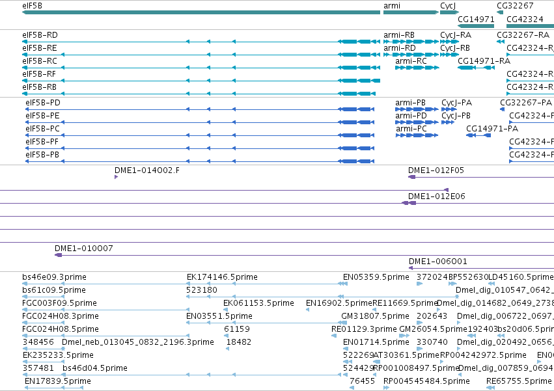Image resolution: width=554 pixels, height=391 pixels.
Task: Select transcript eIF5B-RD
Action: 40,35
